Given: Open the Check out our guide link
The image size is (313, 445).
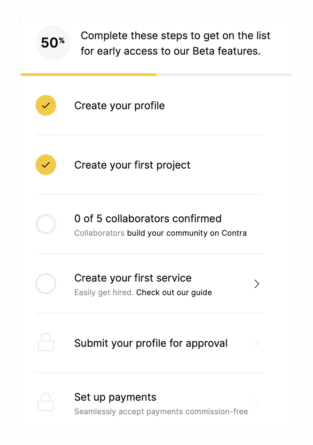Looking at the screenshot, I should pos(174,293).
